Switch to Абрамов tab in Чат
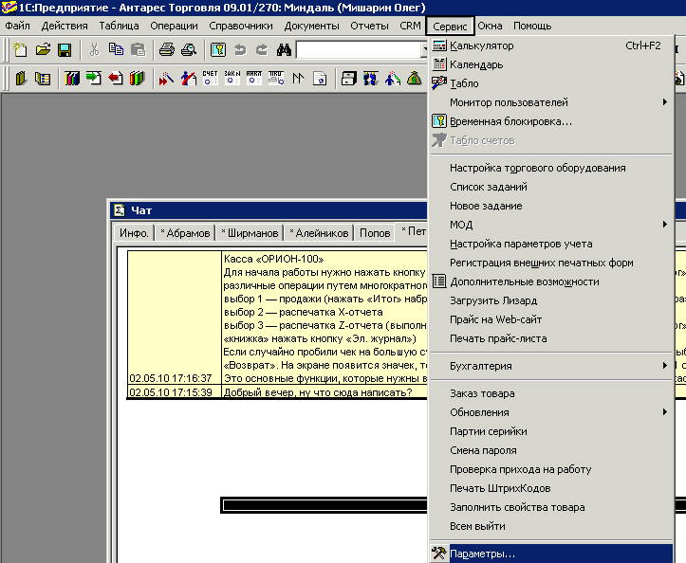686x563 pixels. point(185,233)
